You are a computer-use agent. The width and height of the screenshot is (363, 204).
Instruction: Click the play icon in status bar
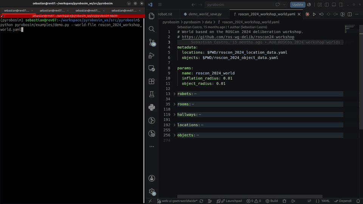(x=293, y=201)
